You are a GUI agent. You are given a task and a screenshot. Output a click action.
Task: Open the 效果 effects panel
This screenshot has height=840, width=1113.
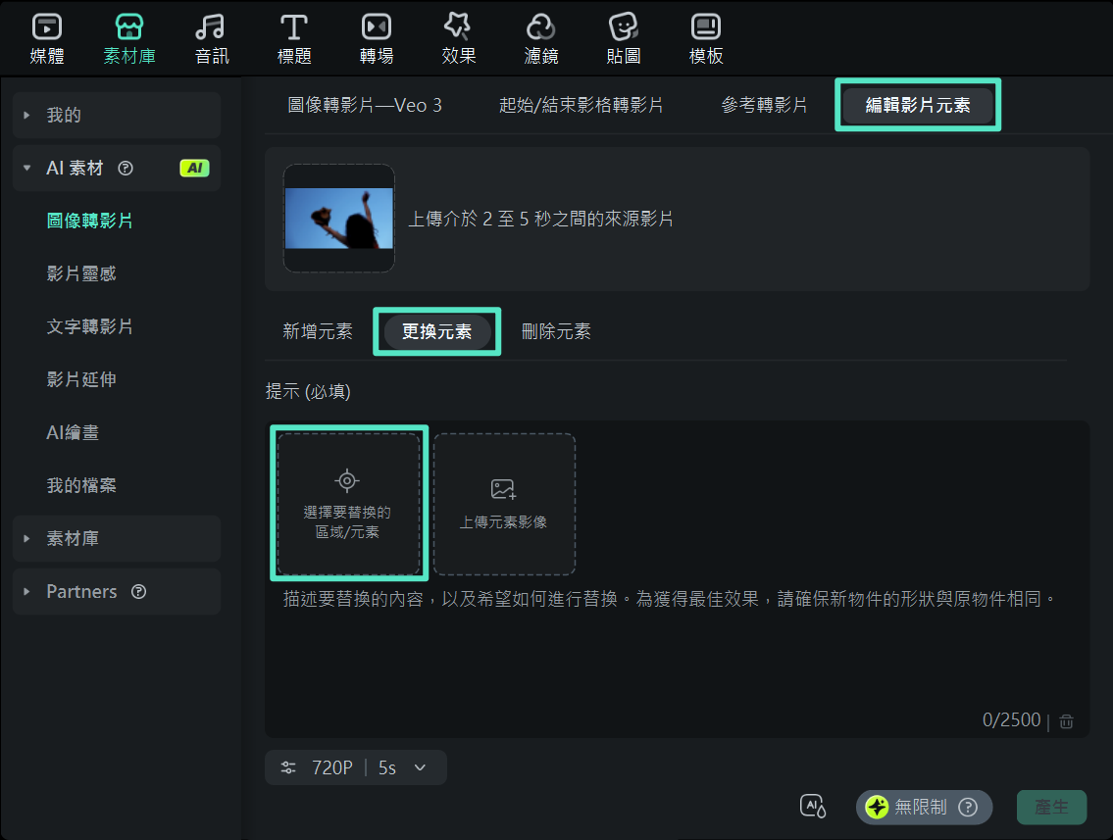coord(459,37)
